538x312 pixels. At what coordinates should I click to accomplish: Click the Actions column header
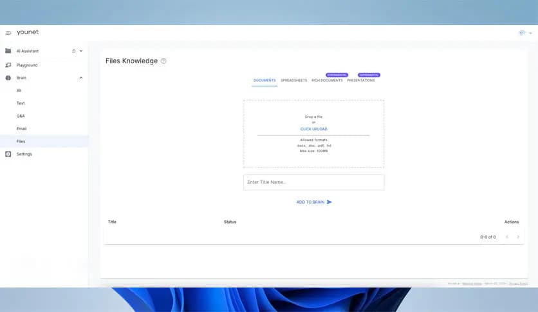[511, 222]
